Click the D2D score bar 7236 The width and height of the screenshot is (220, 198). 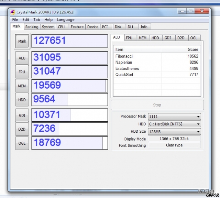tap(70, 129)
